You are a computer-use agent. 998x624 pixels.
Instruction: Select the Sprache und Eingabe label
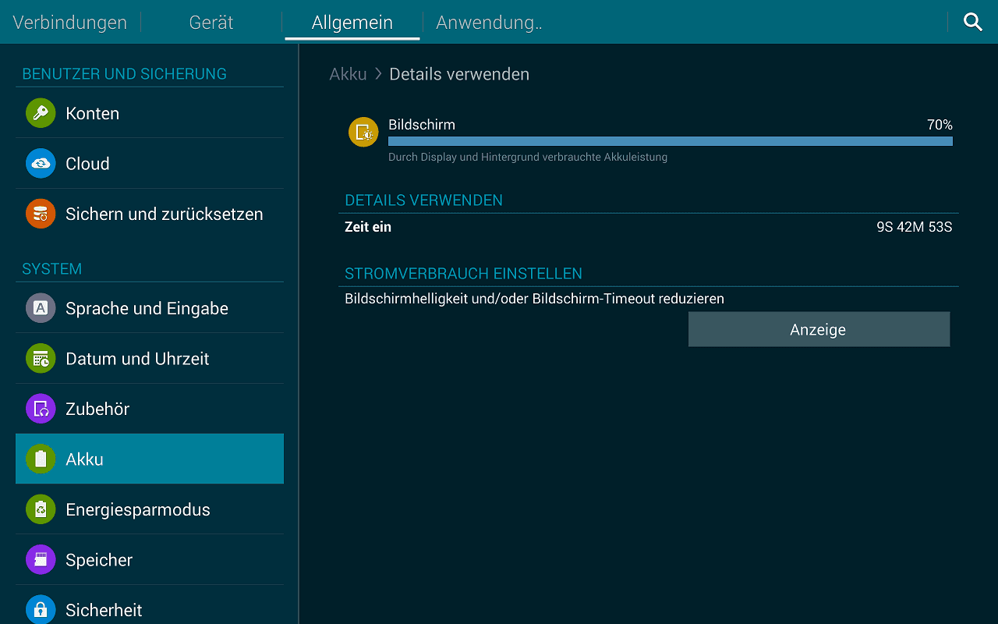point(147,309)
